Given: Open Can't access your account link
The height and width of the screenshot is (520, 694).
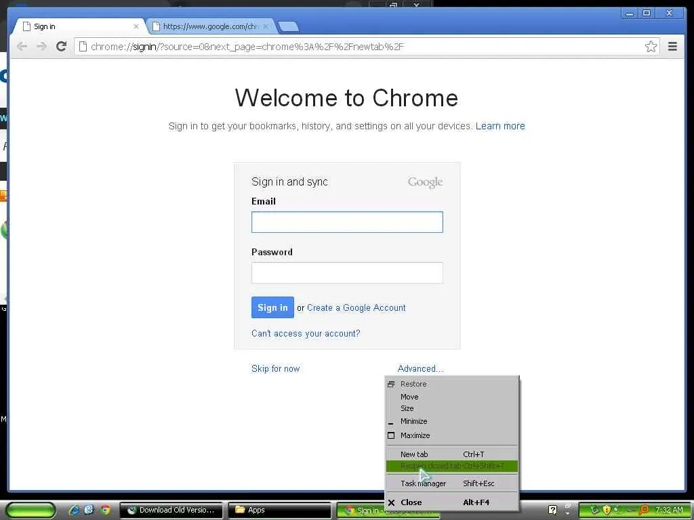Looking at the screenshot, I should click(306, 333).
